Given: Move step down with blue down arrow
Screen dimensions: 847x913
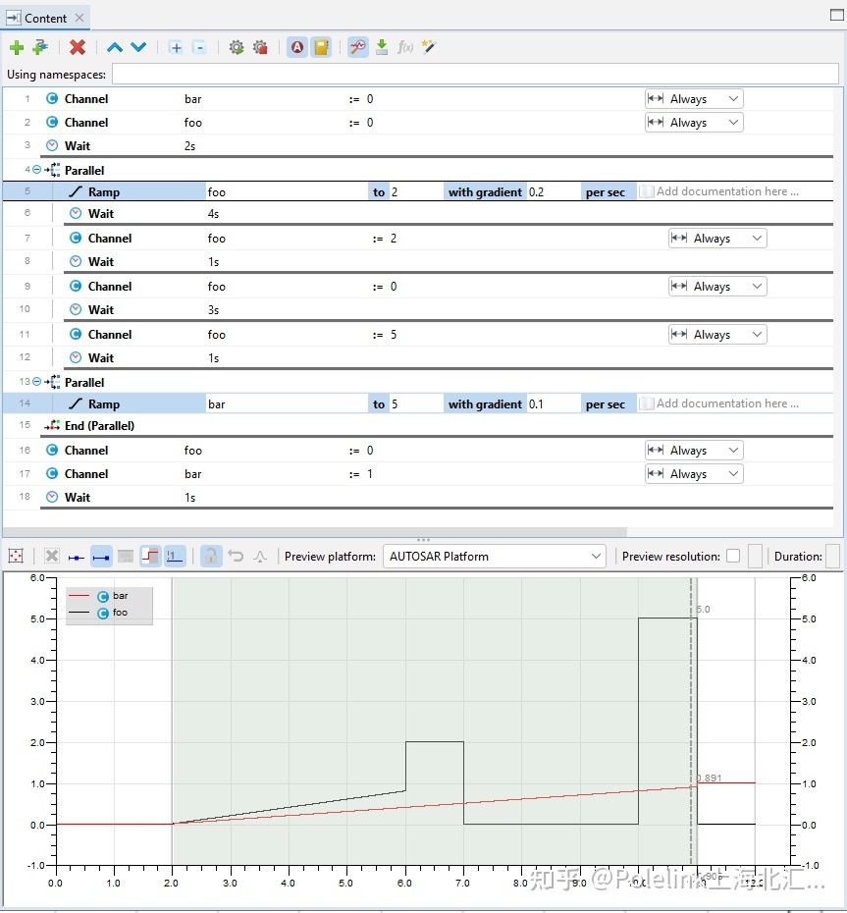Looking at the screenshot, I should 138,47.
